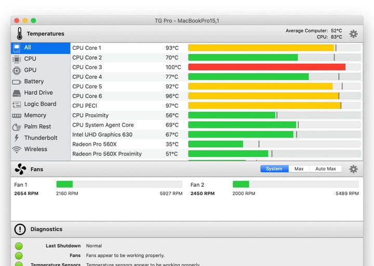This screenshot has height=266, width=374.
Task: Switch fan mode to Auto Max
Action: click(326, 169)
